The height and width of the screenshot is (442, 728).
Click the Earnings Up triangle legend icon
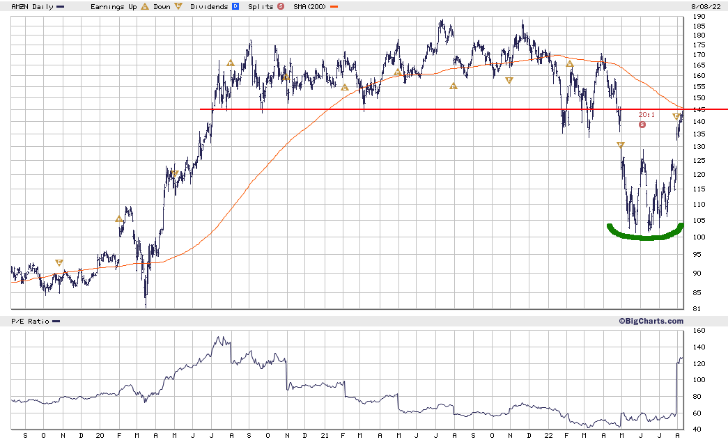[145, 6]
